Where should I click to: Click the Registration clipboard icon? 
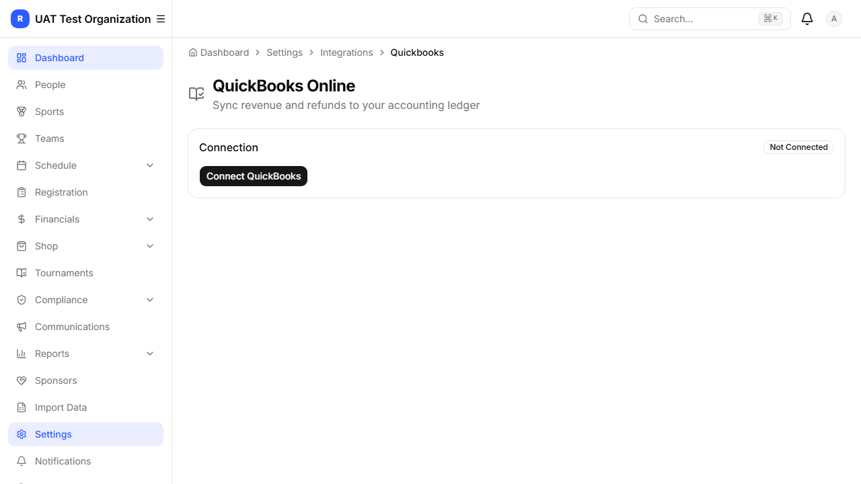(x=22, y=192)
